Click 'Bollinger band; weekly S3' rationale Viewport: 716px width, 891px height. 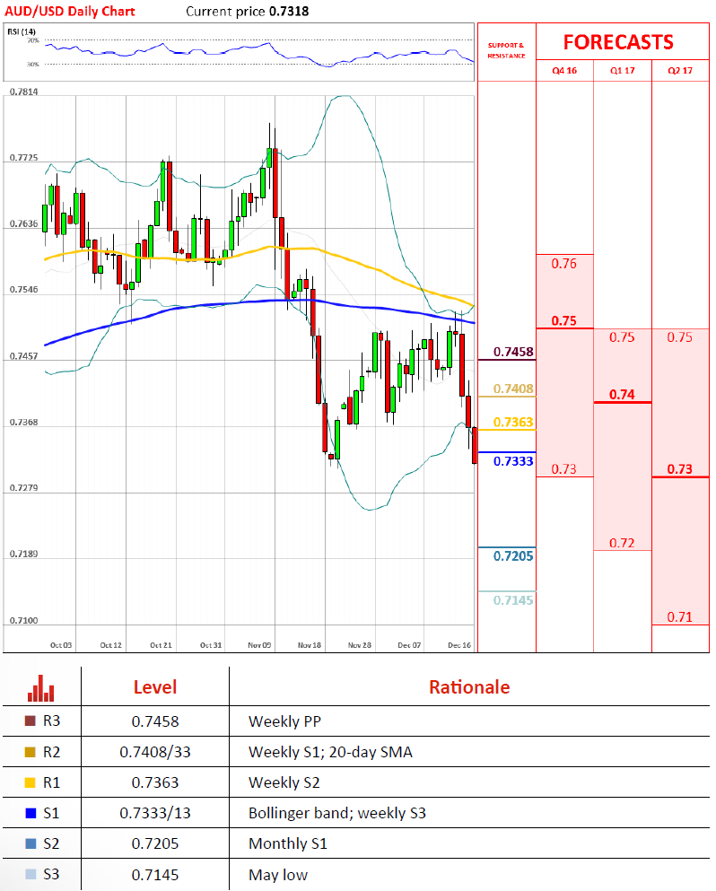point(337,814)
